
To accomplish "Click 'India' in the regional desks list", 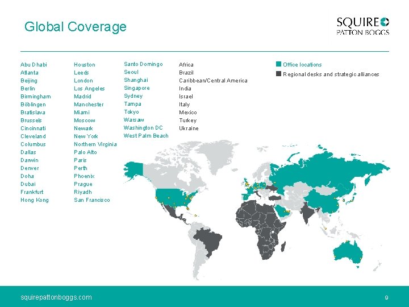I will pyautogui.click(x=185, y=89).
